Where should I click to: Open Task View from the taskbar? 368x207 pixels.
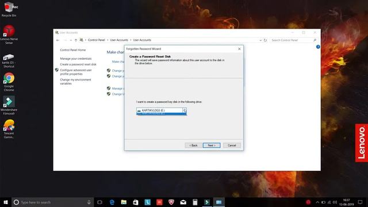99,202
